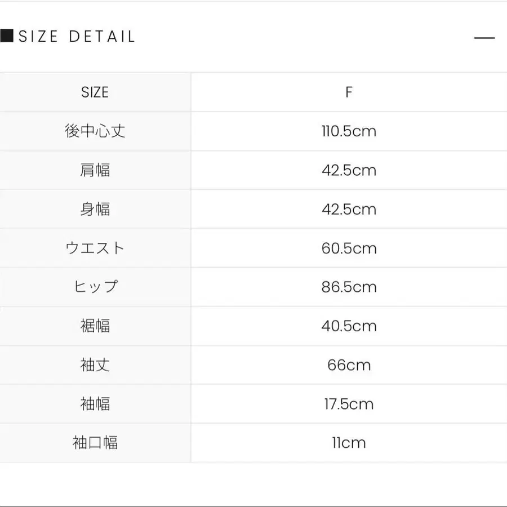The width and height of the screenshot is (507, 507).
Task: Click the 袖幅 row label
Action: click(x=95, y=404)
